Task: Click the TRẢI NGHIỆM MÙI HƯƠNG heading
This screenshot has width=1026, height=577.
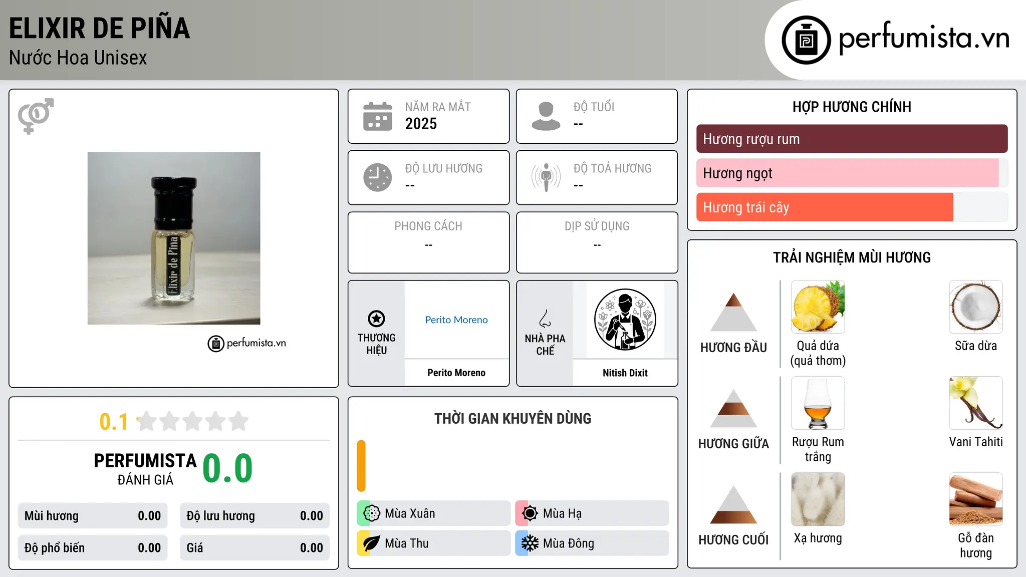Action: [x=852, y=257]
